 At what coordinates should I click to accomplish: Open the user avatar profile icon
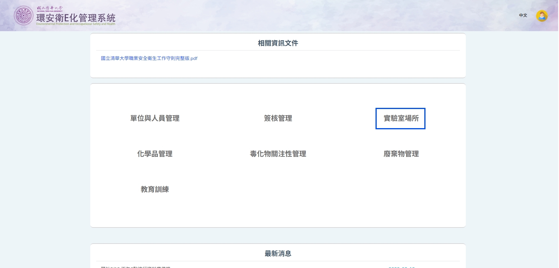point(541,16)
